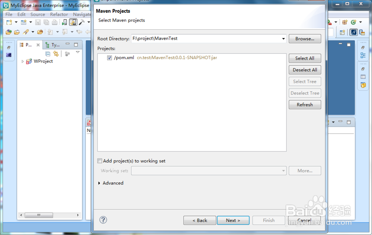
Task: Click left arrow of Package Explorer scrollbar
Action: point(21,215)
